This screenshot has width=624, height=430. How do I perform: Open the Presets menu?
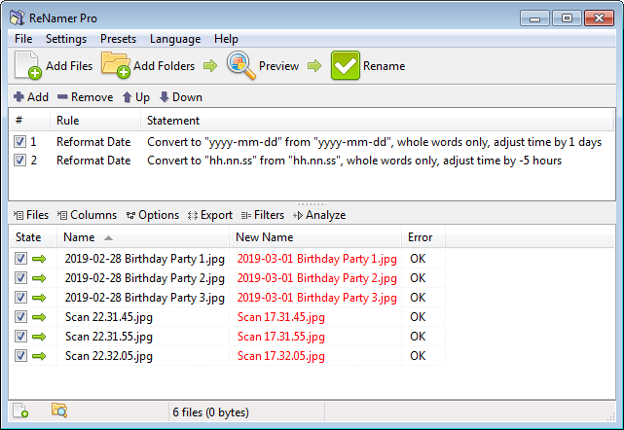(118, 39)
